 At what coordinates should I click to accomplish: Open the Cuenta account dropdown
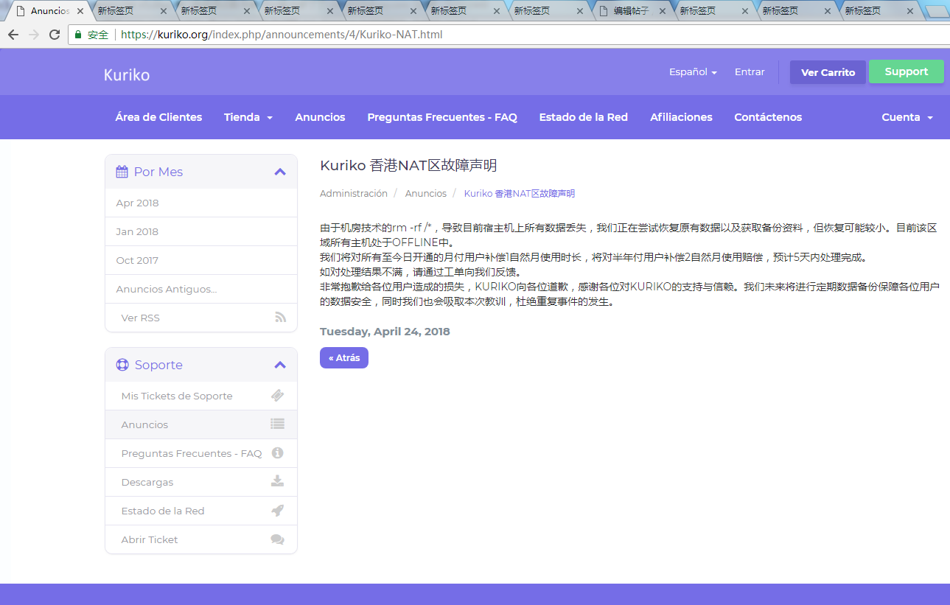pos(907,117)
